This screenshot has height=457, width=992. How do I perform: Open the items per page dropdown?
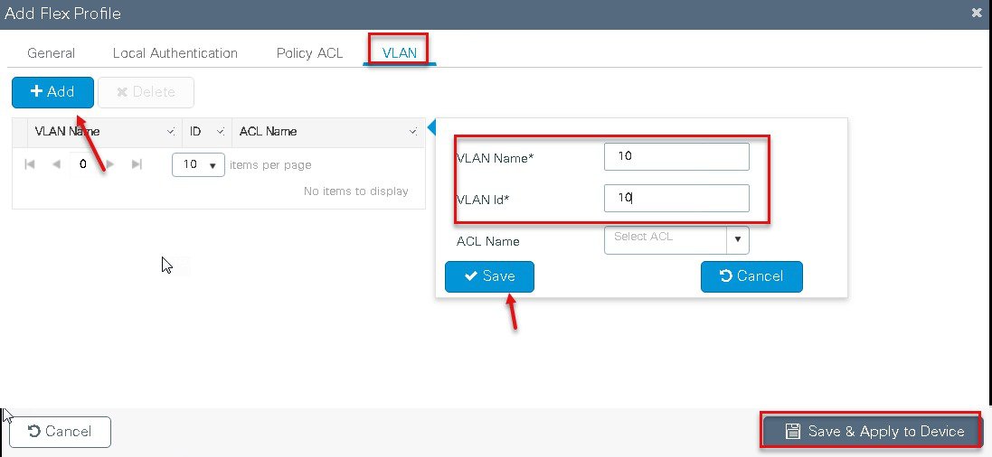click(198, 164)
